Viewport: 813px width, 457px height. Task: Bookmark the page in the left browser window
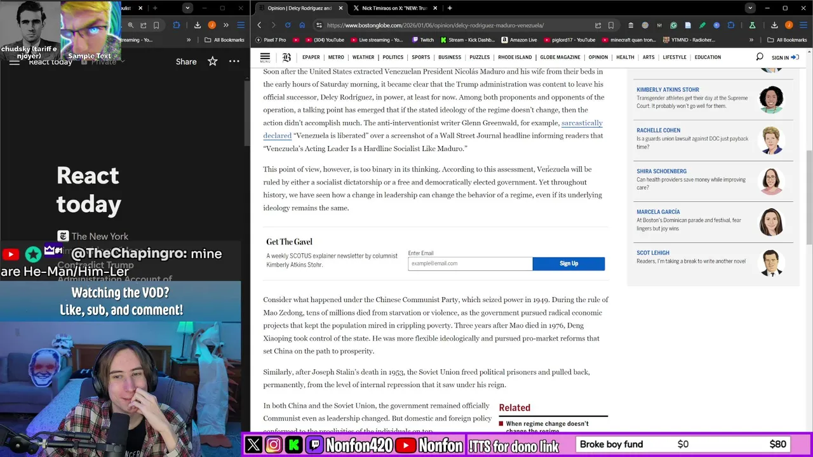pyautogui.click(x=156, y=25)
